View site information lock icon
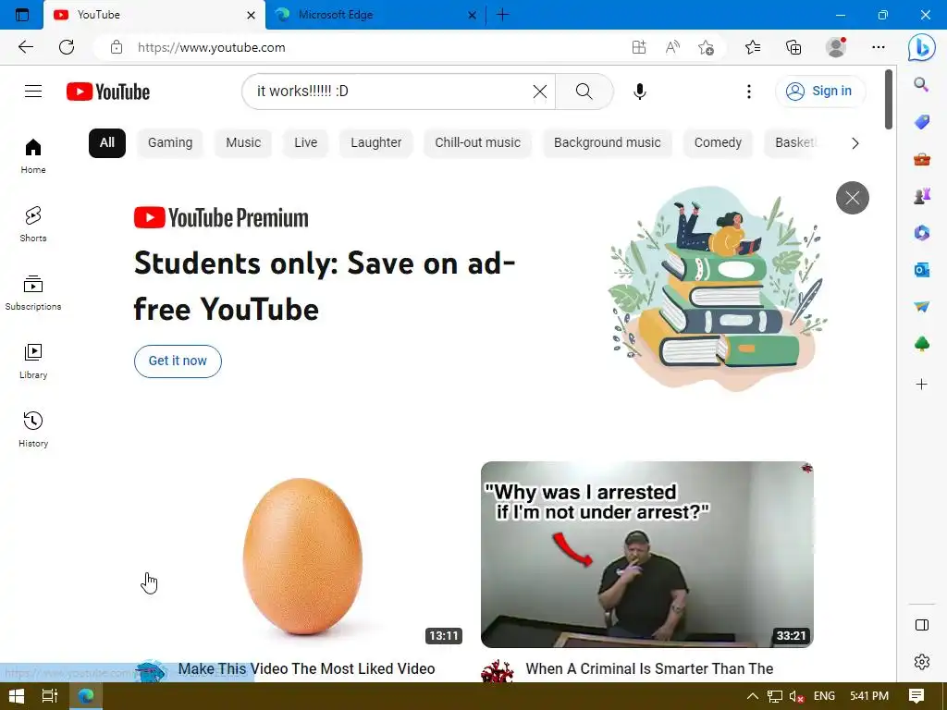947x710 pixels. click(117, 47)
